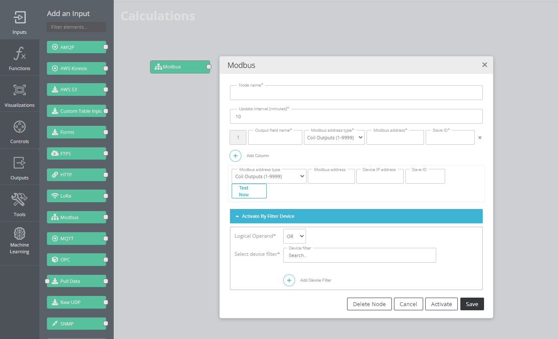
Task: Focus the Slave ID field in test section
Action: point(425,176)
